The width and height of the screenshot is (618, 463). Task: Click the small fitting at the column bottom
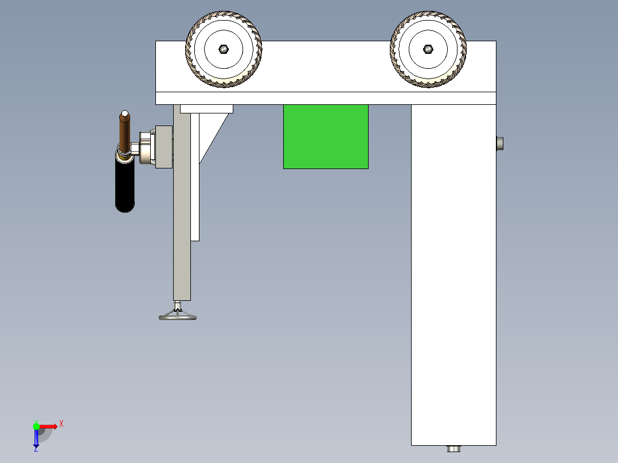452,448
